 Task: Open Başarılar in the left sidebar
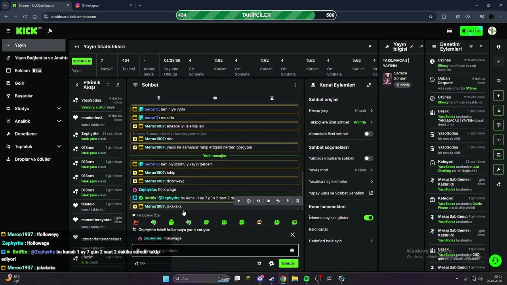coord(34,96)
